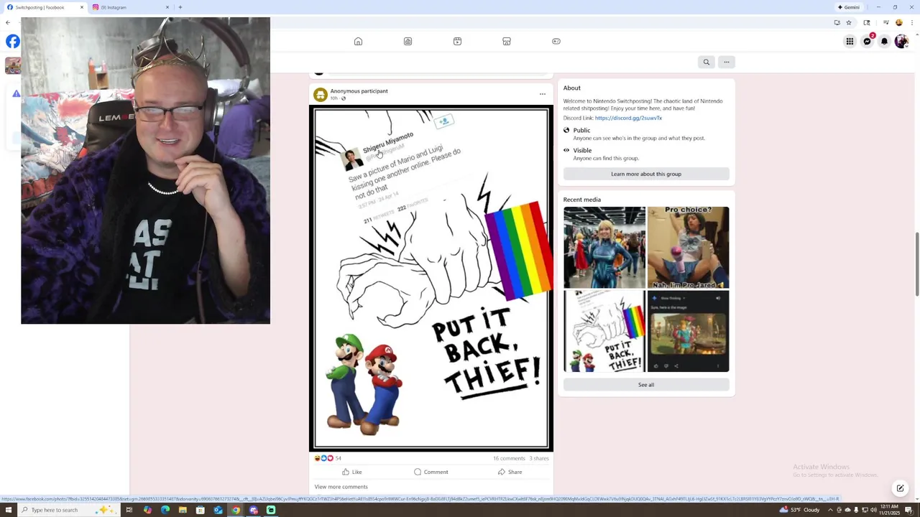Like the post
Screen dimensions: 920x517
click(352, 472)
